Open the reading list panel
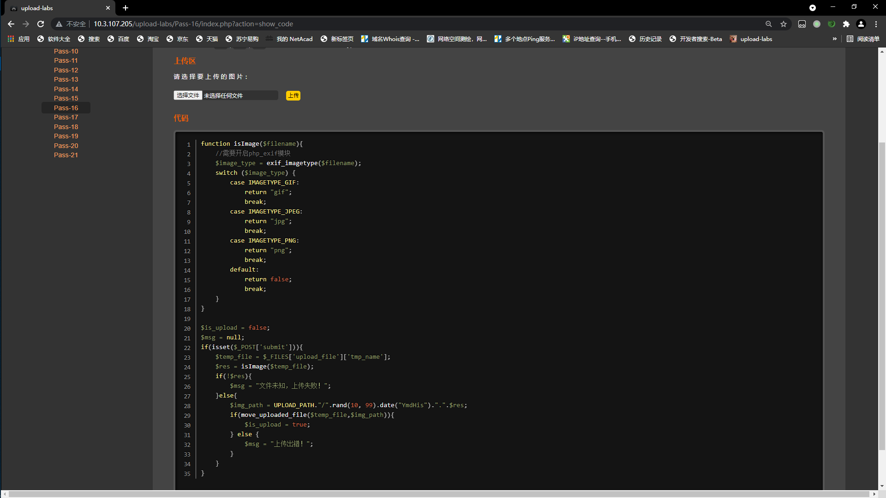Image resolution: width=886 pixels, height=498 pixels. coord(863,39)
